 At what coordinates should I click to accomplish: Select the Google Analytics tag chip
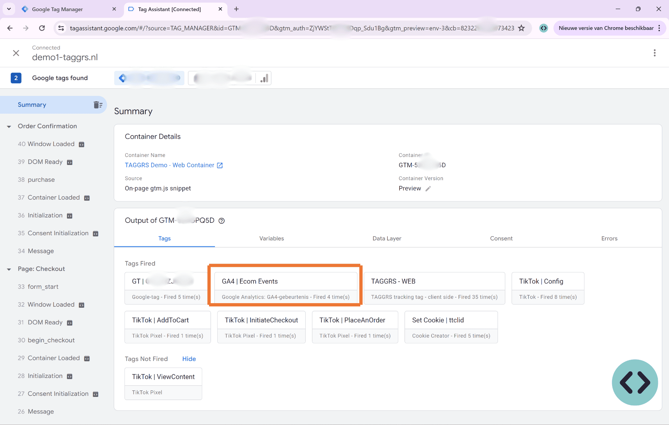coord(230,78)
